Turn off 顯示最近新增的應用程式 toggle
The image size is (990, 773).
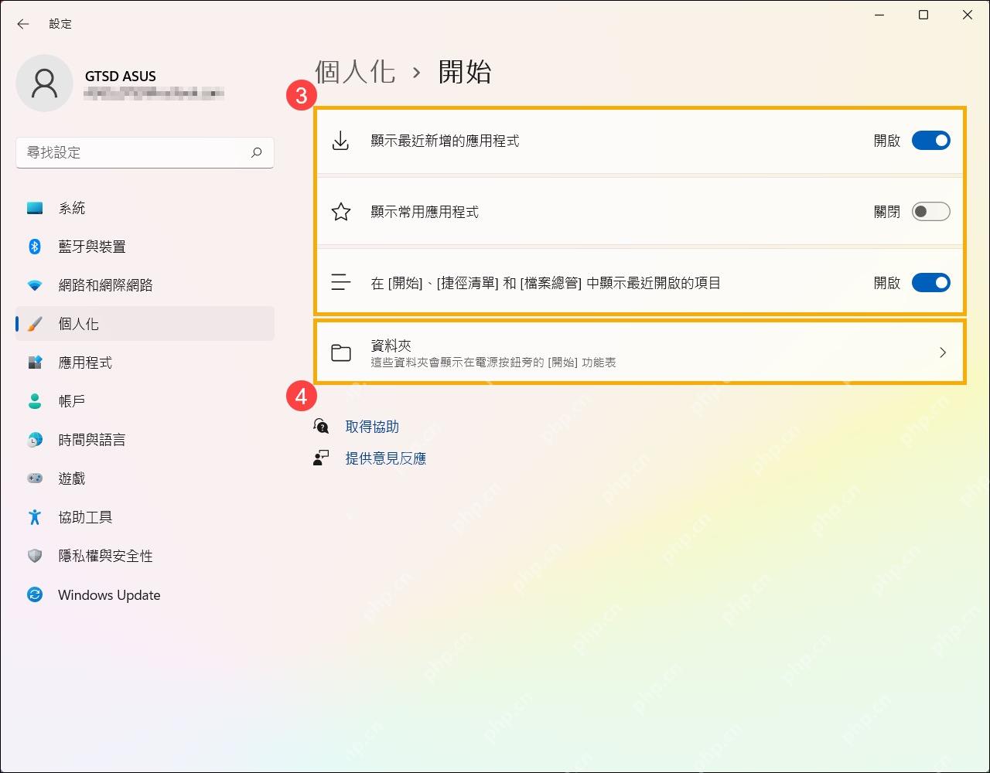click(x=931, y=141)
